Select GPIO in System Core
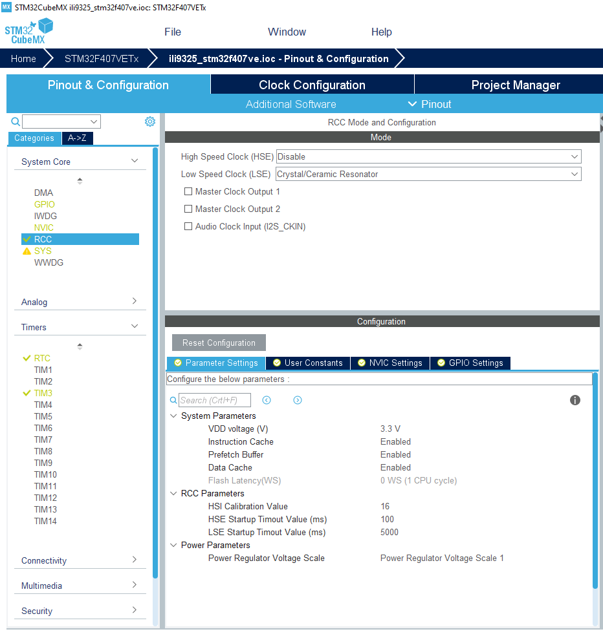 44,204
